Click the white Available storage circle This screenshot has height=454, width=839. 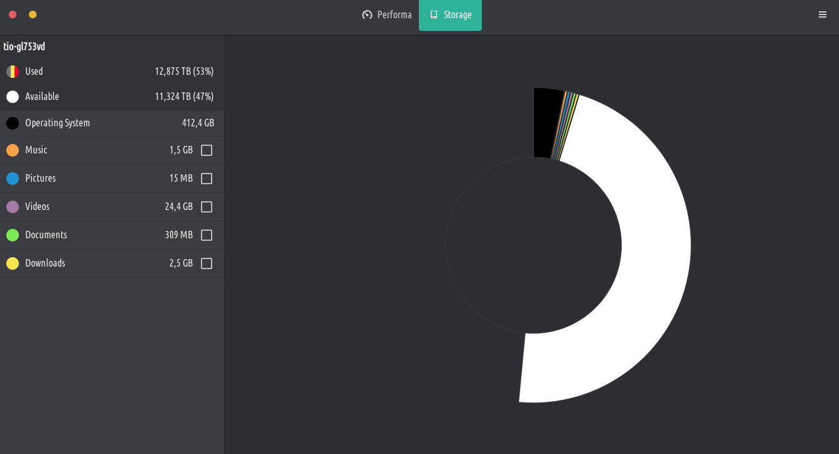[x=13, y=97]
